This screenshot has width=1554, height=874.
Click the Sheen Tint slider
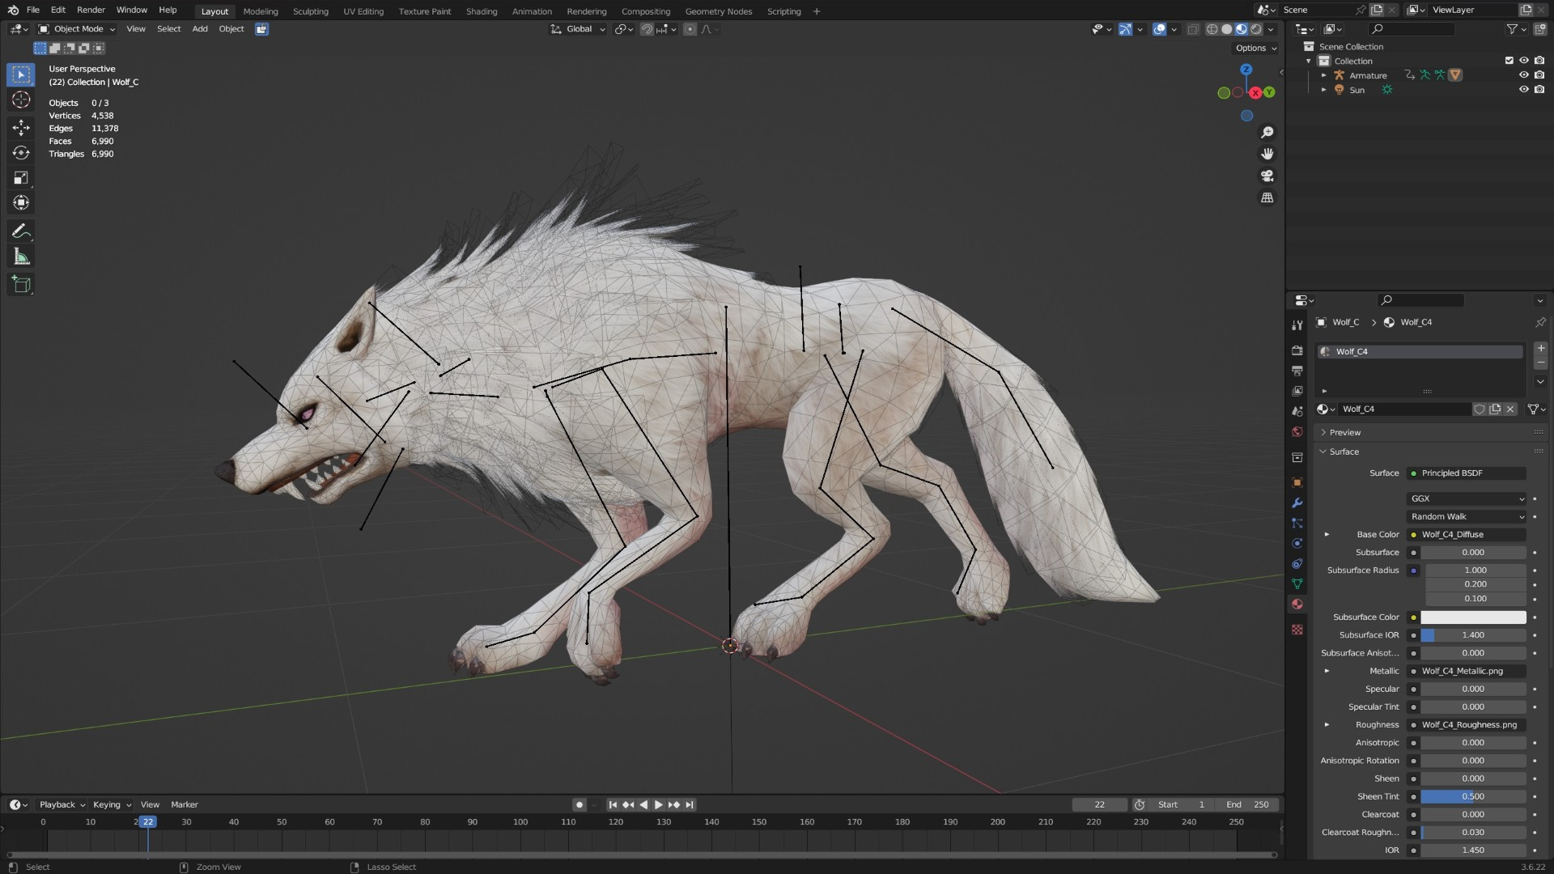tap(1473, 797)
